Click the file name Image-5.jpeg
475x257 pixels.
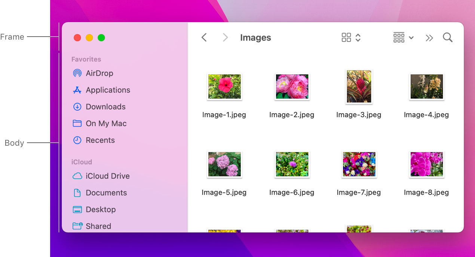click(x=224, y=193)
